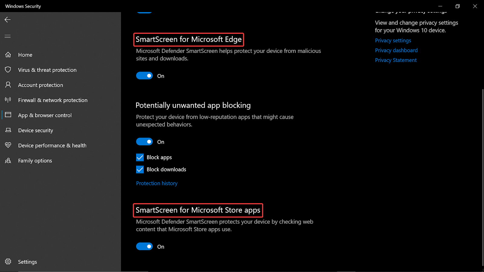Uncheck the Block apps checkbox

pos(140,157)
